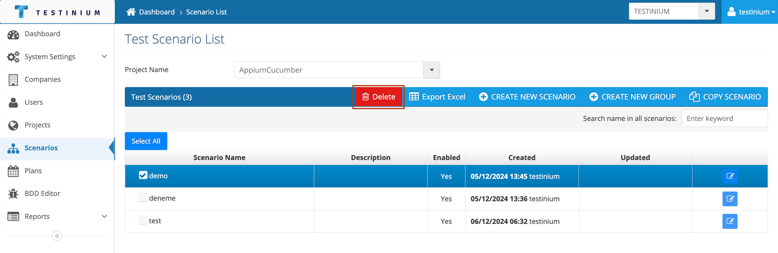Click the Scenario List breadcrumb

pos(206,12)
